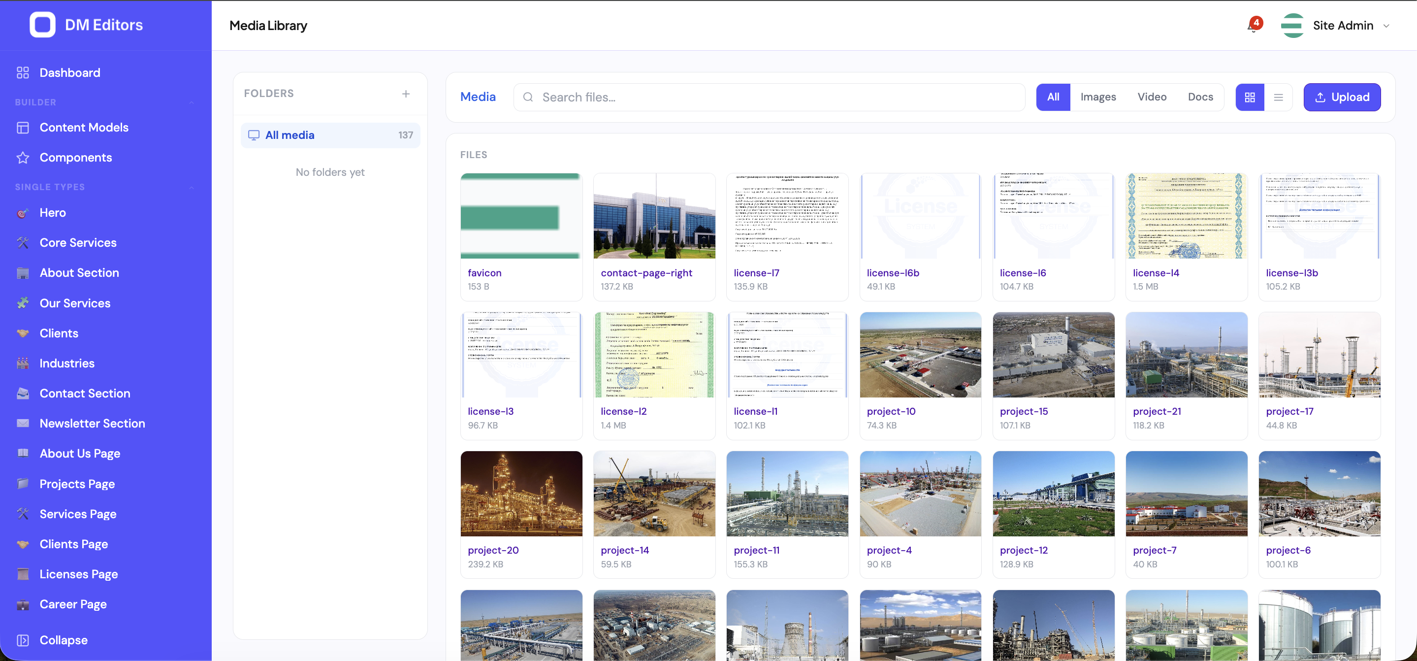Open the license-l4 certificate thumbnail

(x=1187, y=216)
